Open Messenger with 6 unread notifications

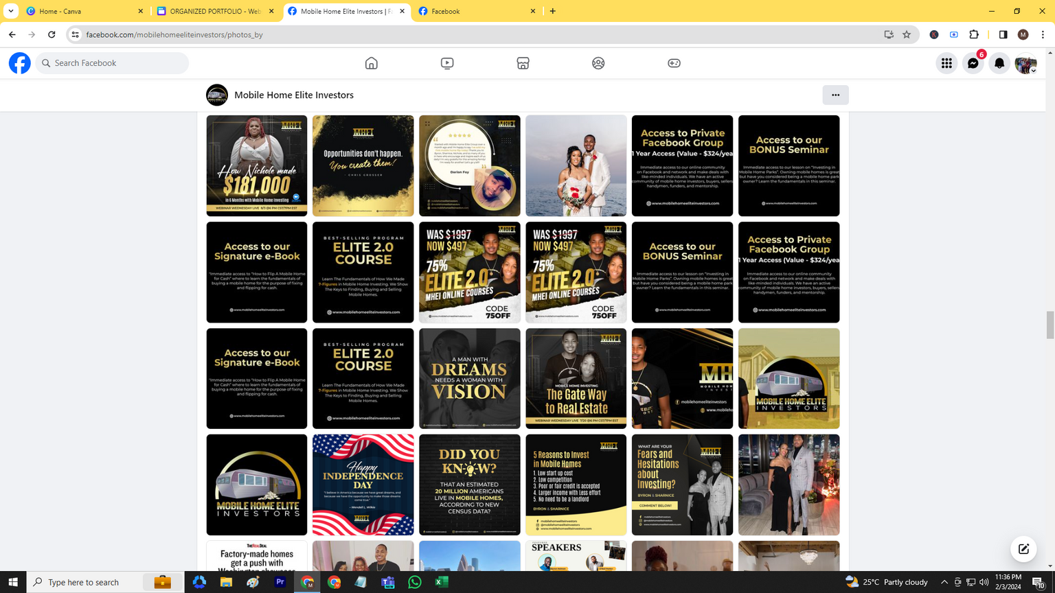tap(973, 63)
